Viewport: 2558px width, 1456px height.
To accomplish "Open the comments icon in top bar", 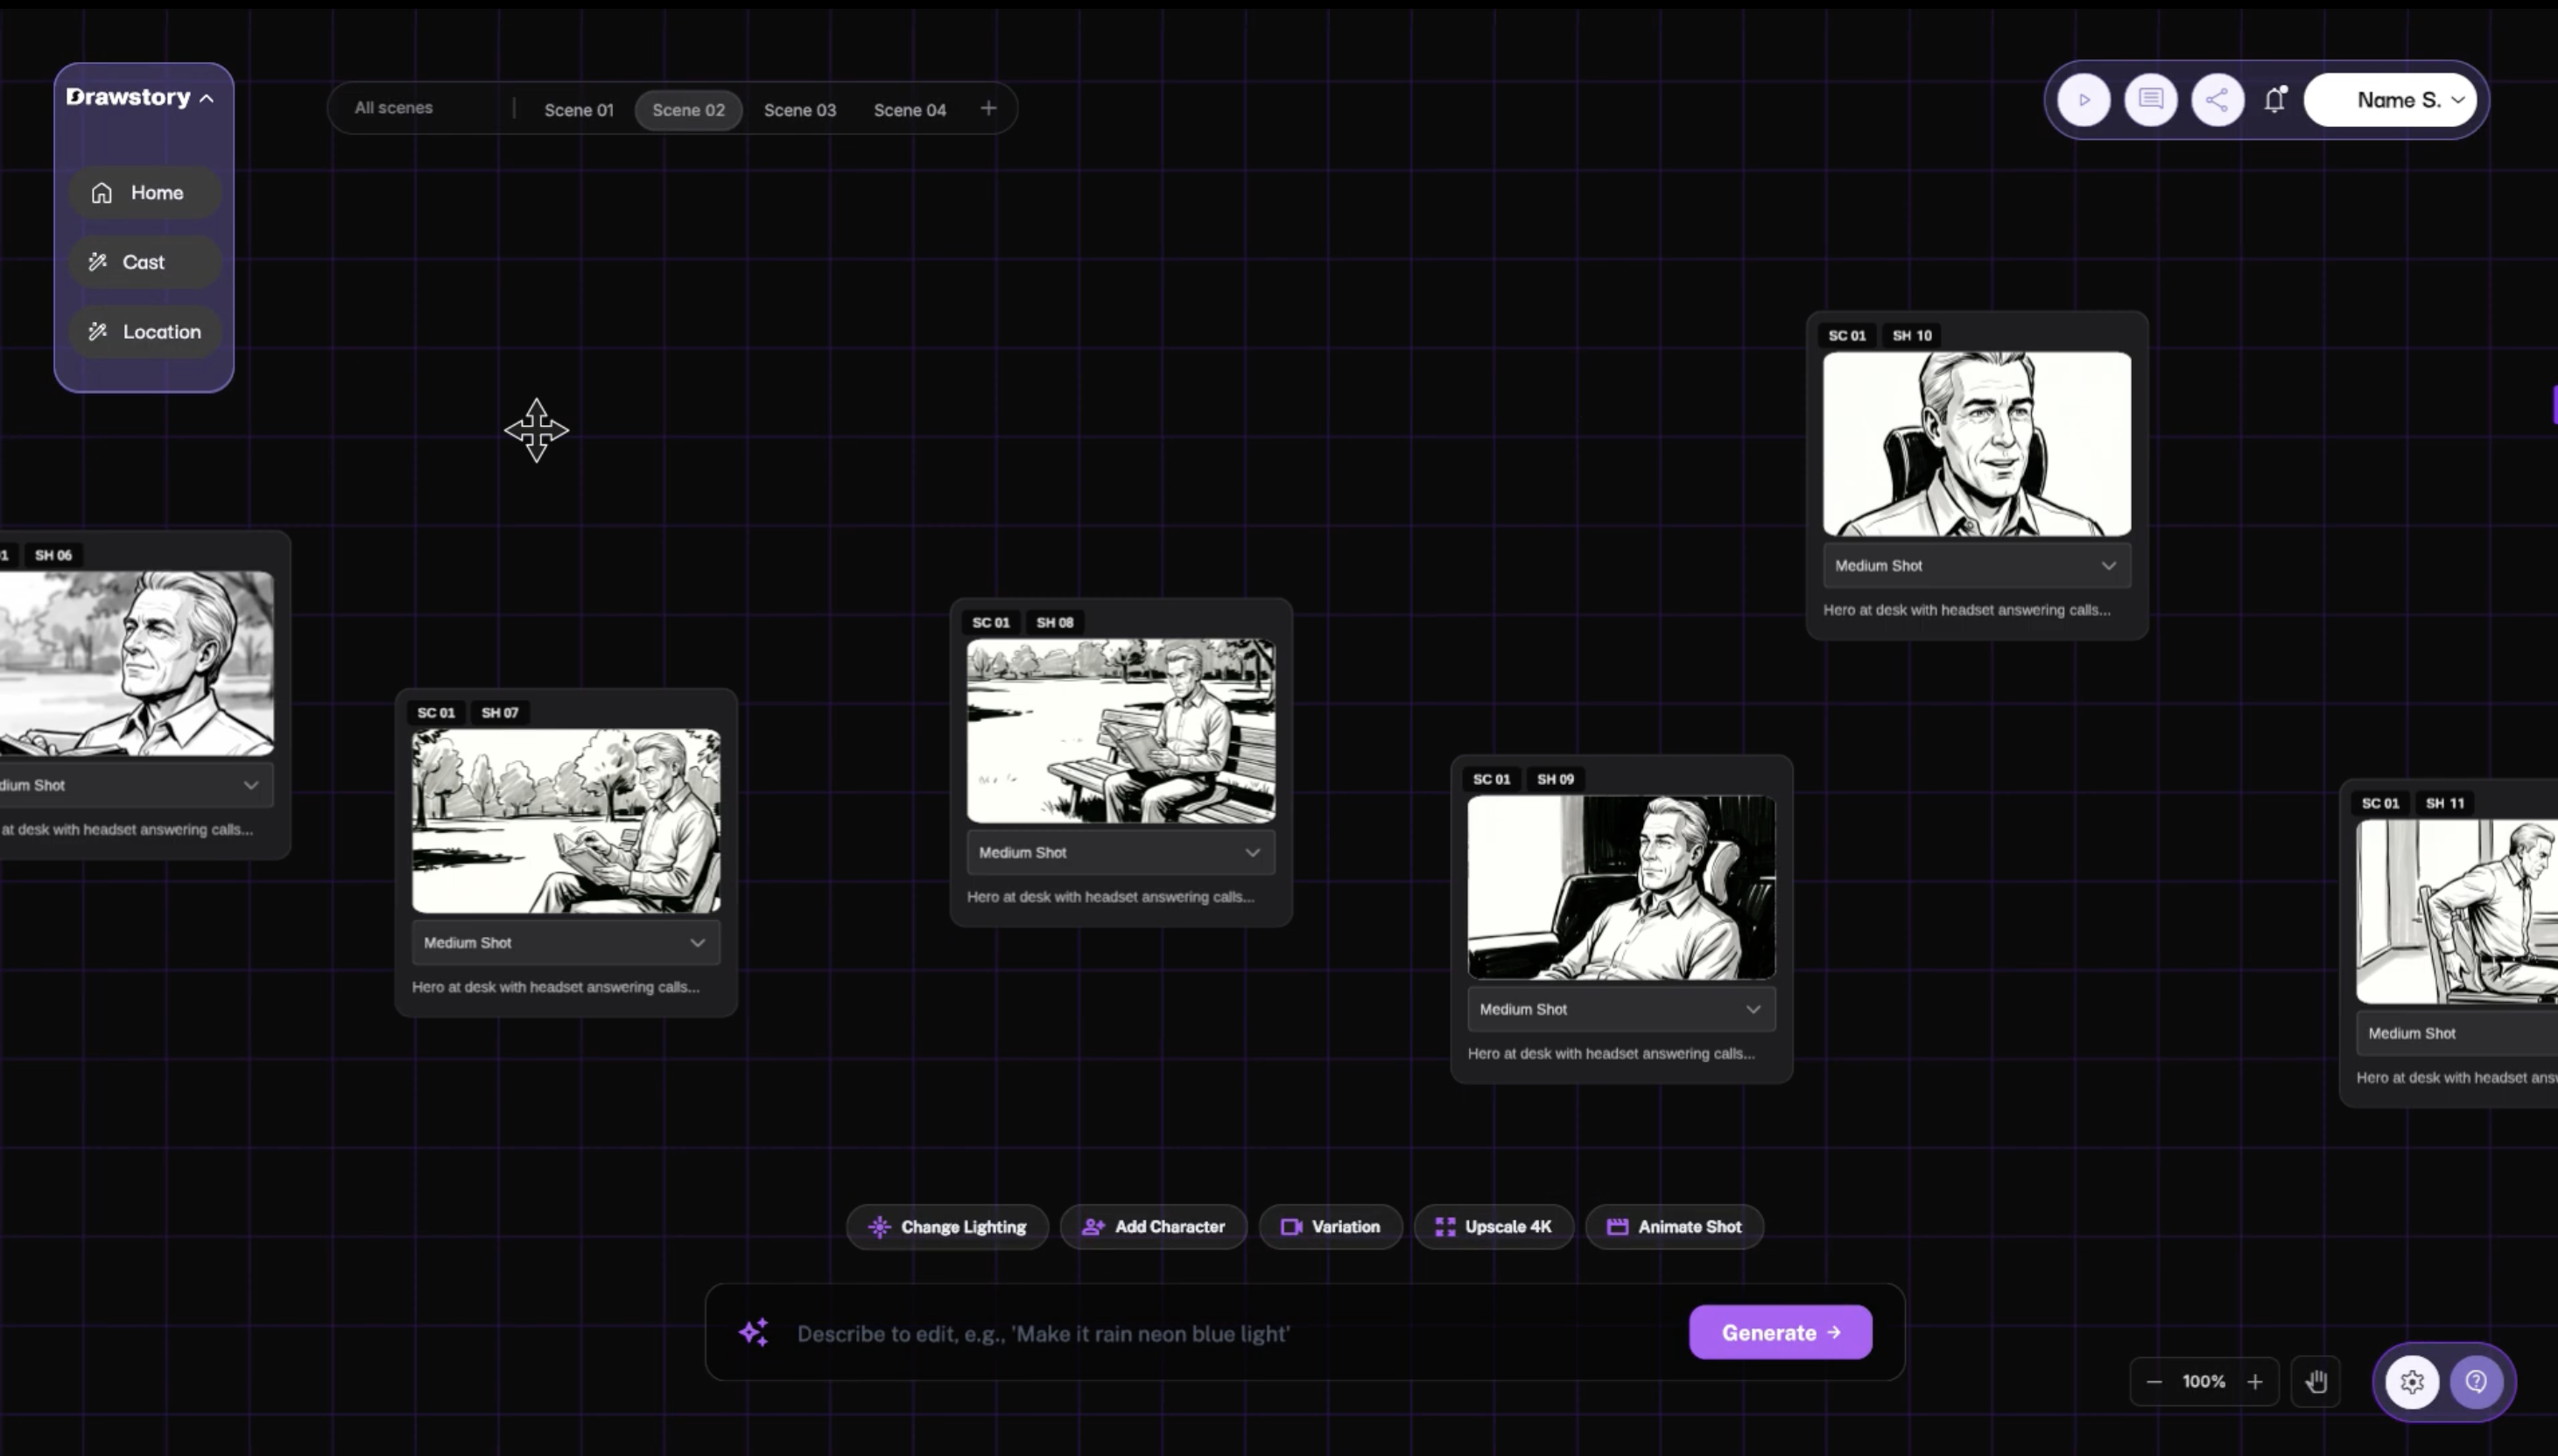I will coord(2151,100).
